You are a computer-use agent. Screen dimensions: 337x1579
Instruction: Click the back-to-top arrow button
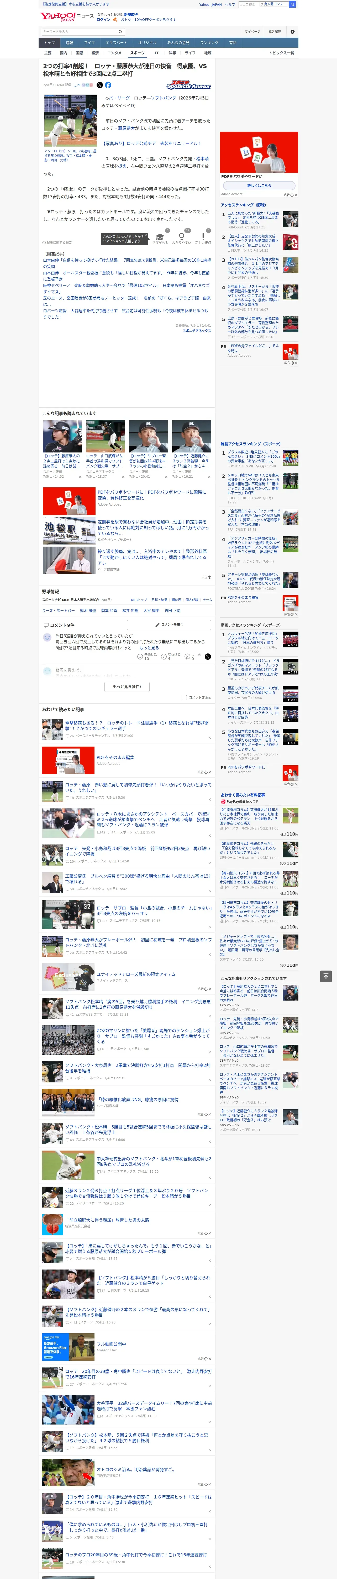point(326,976)
